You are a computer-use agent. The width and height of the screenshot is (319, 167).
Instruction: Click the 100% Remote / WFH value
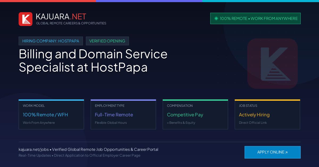[45, 115]
